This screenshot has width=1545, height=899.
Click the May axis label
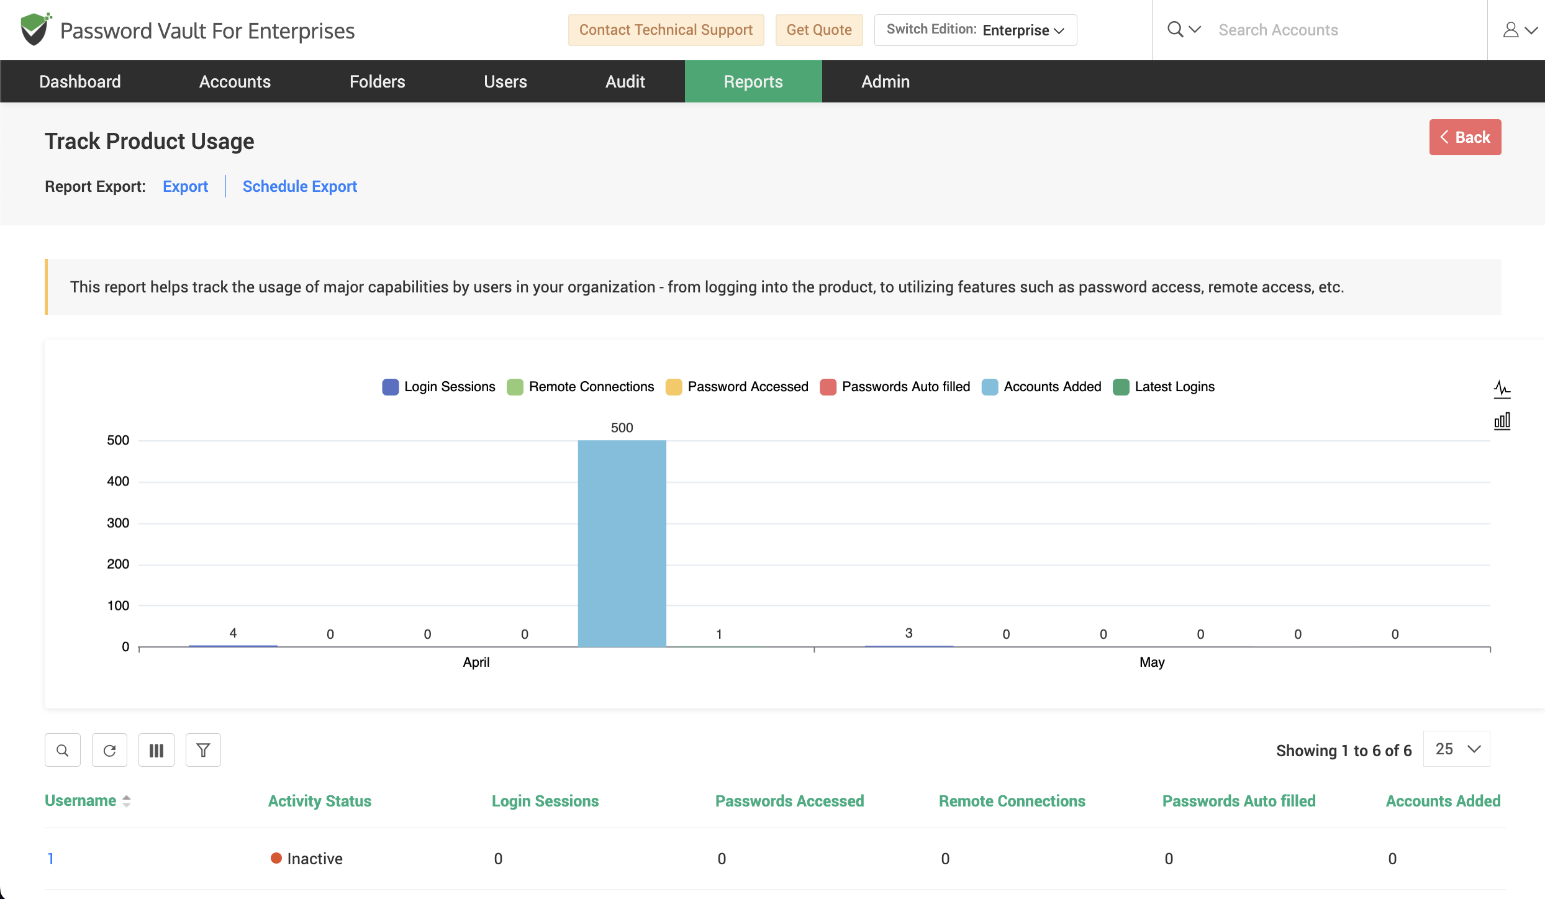click(1152, 662)
